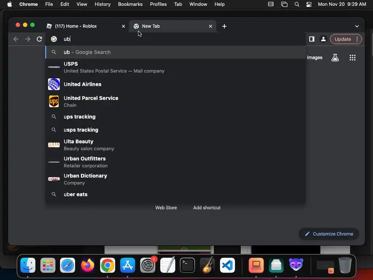Choose the Urban Dictionary suggestion

[x=176, y=179]
